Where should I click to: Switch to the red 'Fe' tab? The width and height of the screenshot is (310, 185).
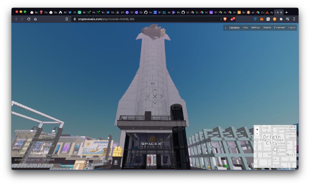[x=43, y=12]
